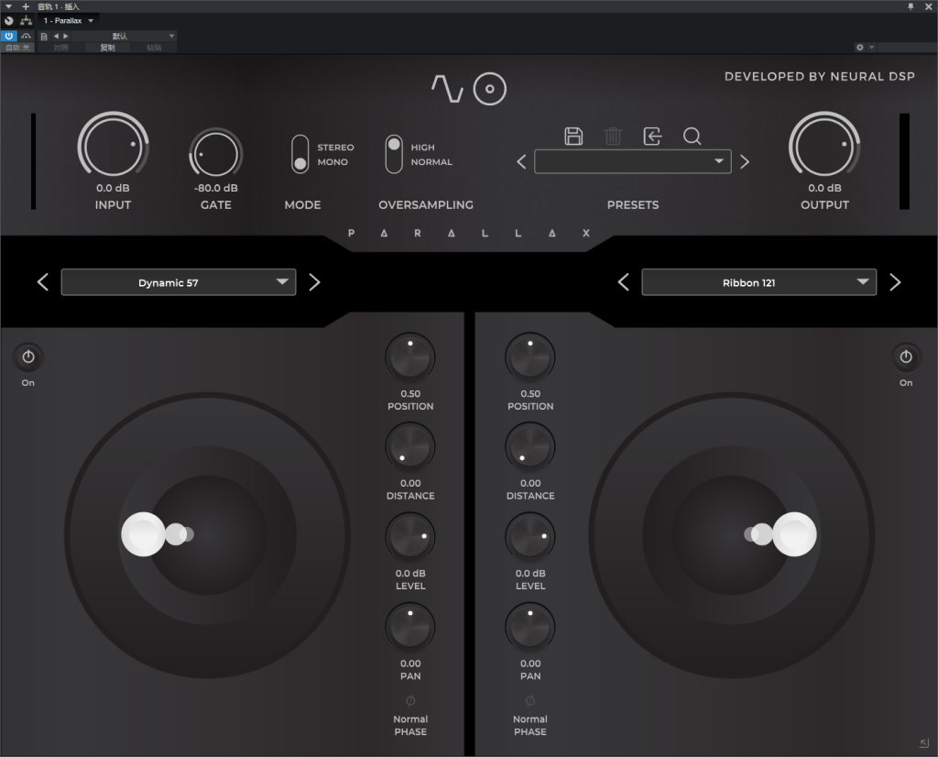The image size is (938, 757).
Task: Flip the STEREO/MONO mode switch
Action: click(x=300, y=154)
